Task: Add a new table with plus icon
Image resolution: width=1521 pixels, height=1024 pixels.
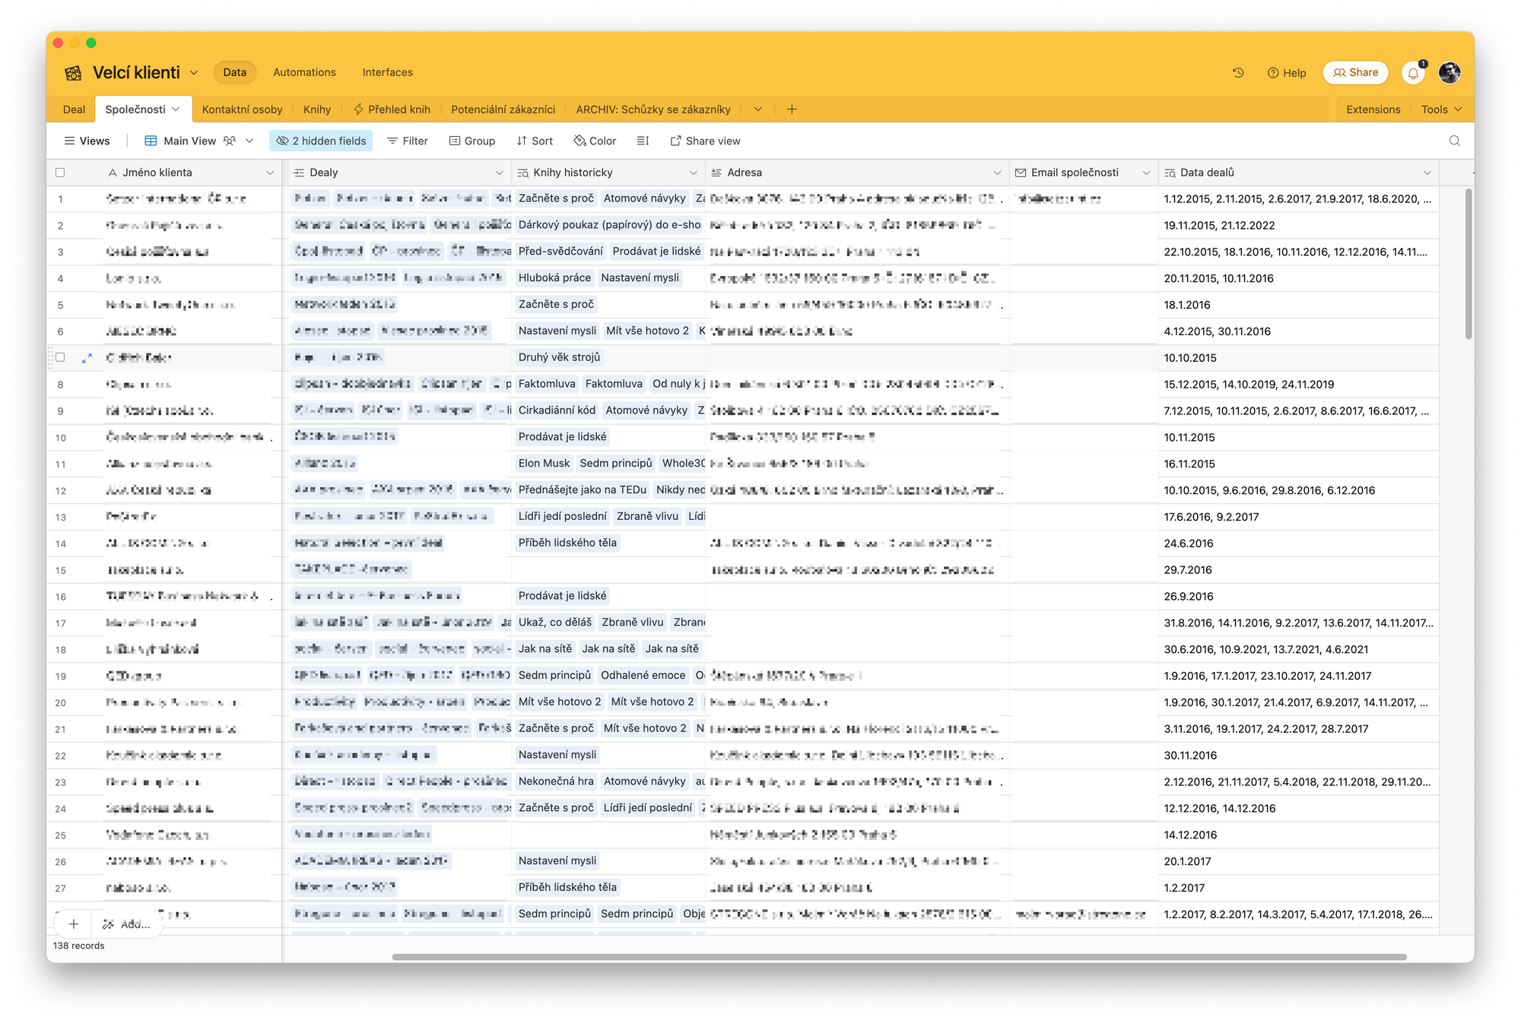Action: [x=792, y=109]
